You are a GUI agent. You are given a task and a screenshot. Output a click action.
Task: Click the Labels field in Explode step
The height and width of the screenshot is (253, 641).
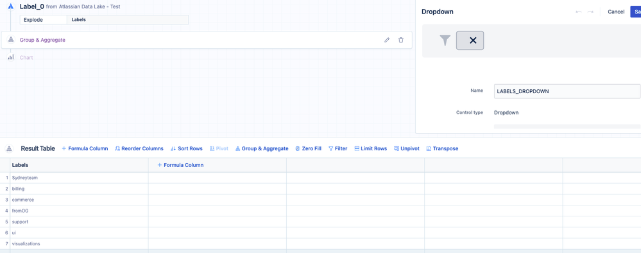[x=128, y=20]
